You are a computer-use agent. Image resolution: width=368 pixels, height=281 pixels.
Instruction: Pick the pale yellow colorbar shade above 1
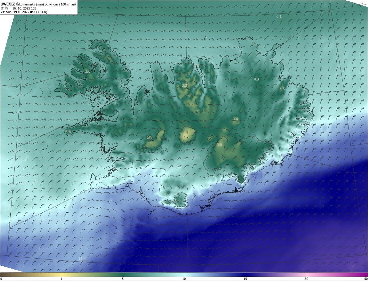pos(62,275)
